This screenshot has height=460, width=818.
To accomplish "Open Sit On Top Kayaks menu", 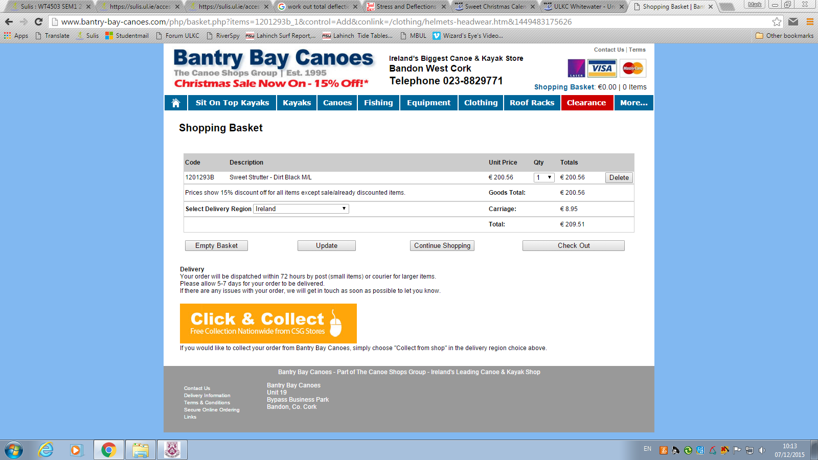I will [x=232, y=103].
